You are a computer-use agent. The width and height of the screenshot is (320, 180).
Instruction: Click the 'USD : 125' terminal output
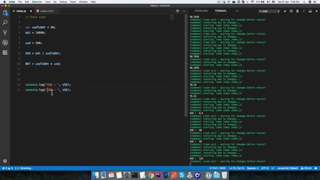tap(196, 158)
